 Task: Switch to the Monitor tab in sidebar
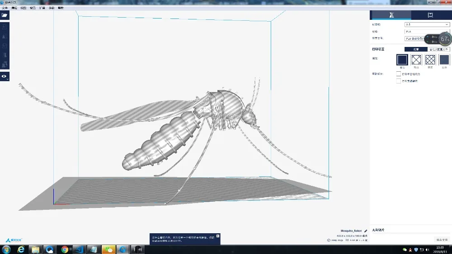[430, 15]
